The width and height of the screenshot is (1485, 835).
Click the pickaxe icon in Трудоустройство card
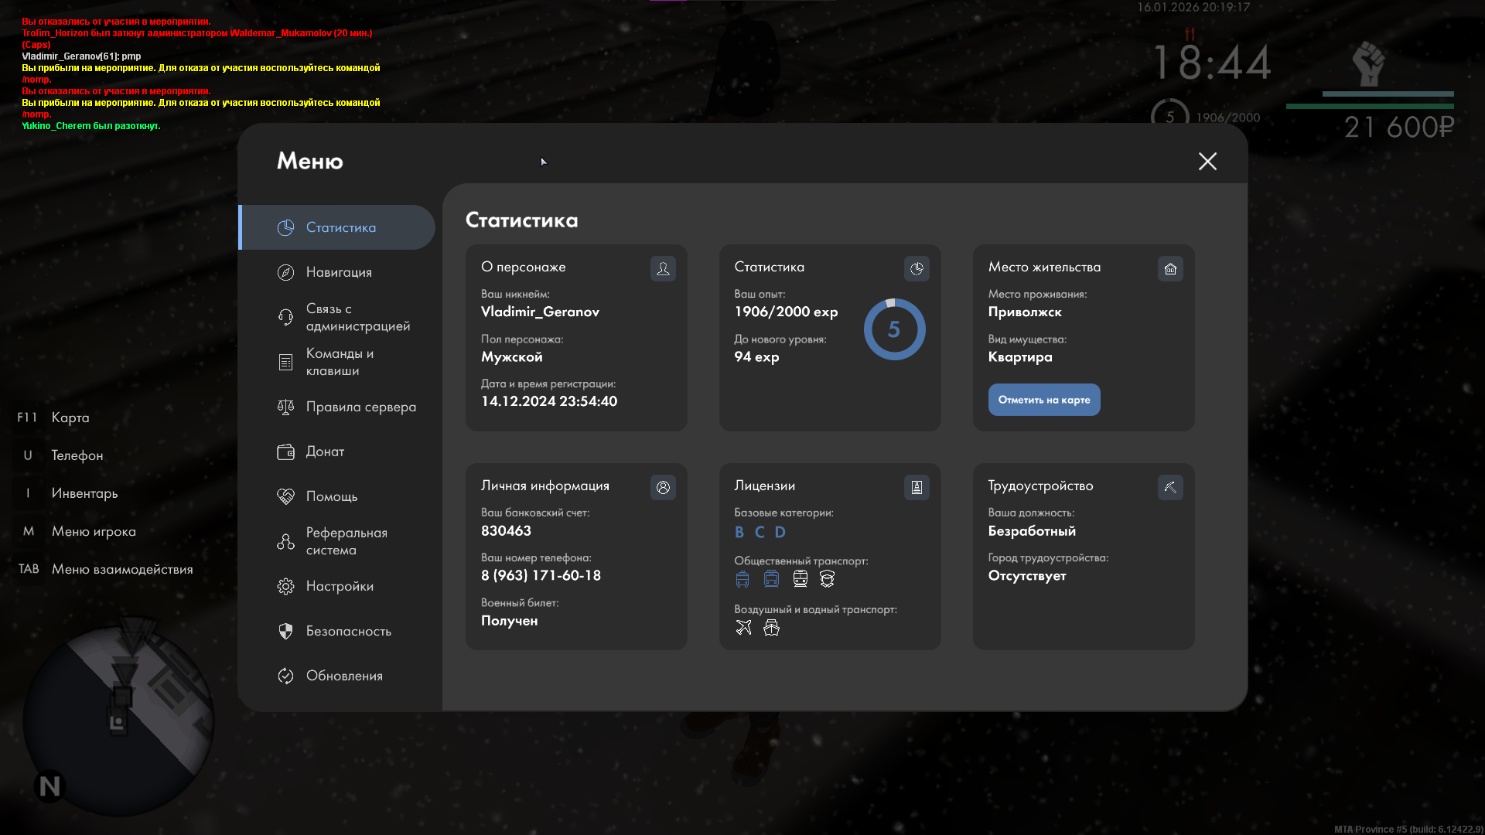1170,487
